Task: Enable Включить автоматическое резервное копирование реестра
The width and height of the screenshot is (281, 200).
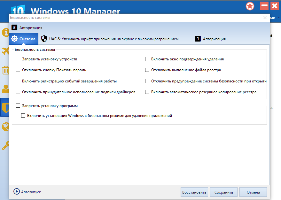Action: (147, 92)
